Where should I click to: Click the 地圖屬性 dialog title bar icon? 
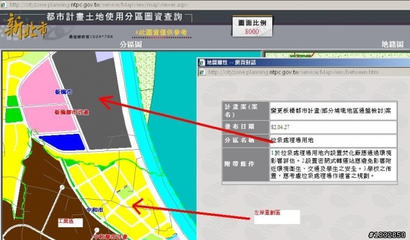click(202, 63)
